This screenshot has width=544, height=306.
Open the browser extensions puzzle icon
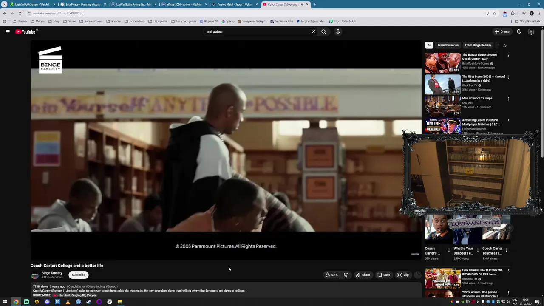pyautogui.click(x=513, y=13)
